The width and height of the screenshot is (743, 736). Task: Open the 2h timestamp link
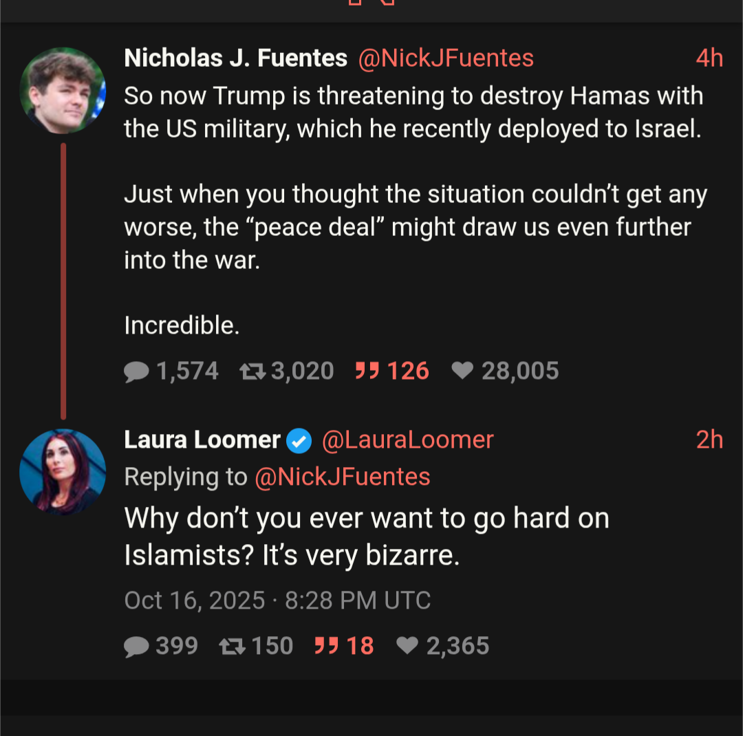[x=709, y=440]
